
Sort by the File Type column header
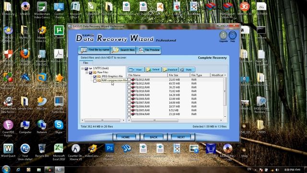click(x=200, y=75)
